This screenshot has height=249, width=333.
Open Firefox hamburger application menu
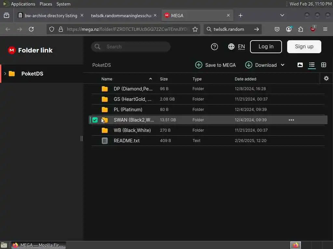[325, 29]
